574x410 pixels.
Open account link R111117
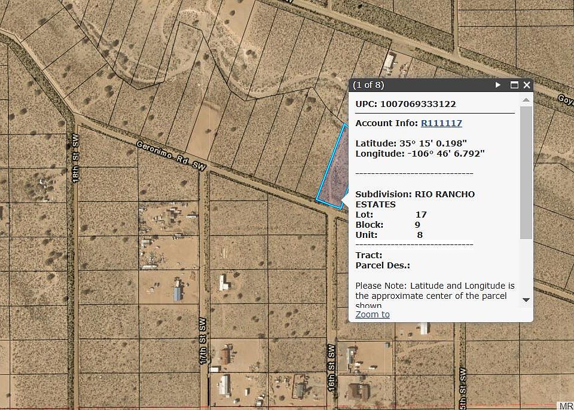point(441,123)
